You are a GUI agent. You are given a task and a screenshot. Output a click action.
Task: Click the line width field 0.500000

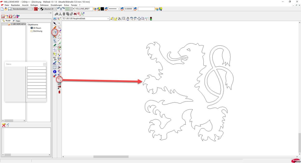129,9
